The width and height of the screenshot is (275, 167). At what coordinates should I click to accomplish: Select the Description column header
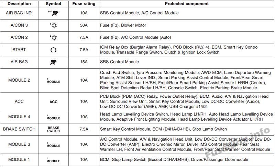(x=19, y=4)
